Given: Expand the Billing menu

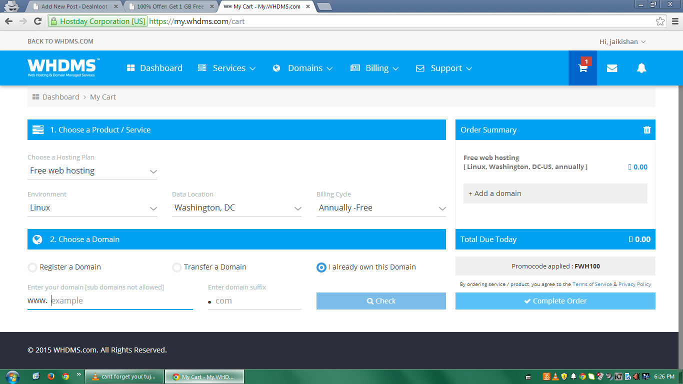Looking at the screenshot, I should coord(374,68).
